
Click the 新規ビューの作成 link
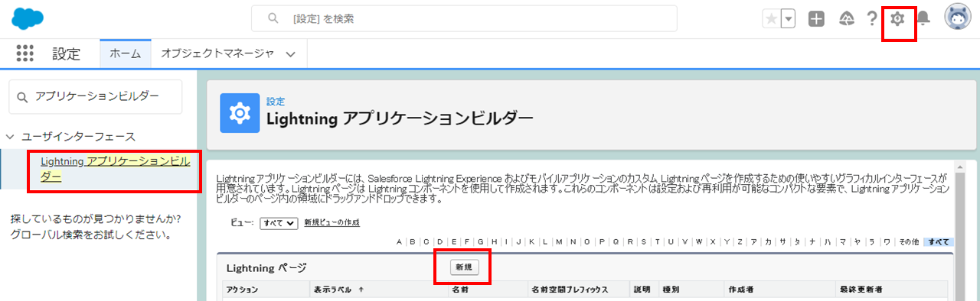coord(332,222)
